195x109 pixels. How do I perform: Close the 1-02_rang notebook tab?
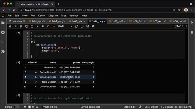pyautogui.click(x=64, y=21)
